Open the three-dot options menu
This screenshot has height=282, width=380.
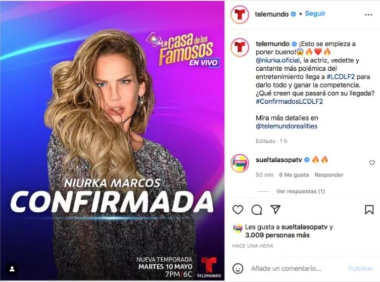point(368,15)
